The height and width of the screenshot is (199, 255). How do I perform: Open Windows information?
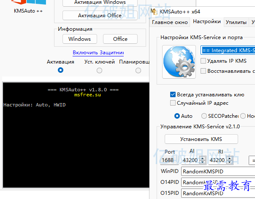(80, 39)
